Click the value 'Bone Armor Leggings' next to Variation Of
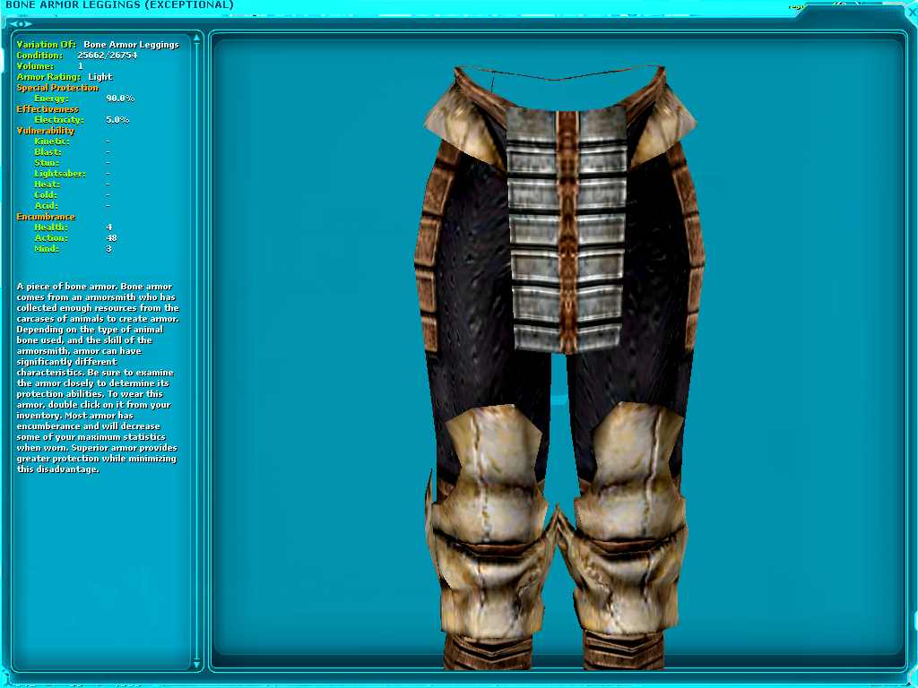The height and width of the screenshot is (688, 918). (131, 45)
